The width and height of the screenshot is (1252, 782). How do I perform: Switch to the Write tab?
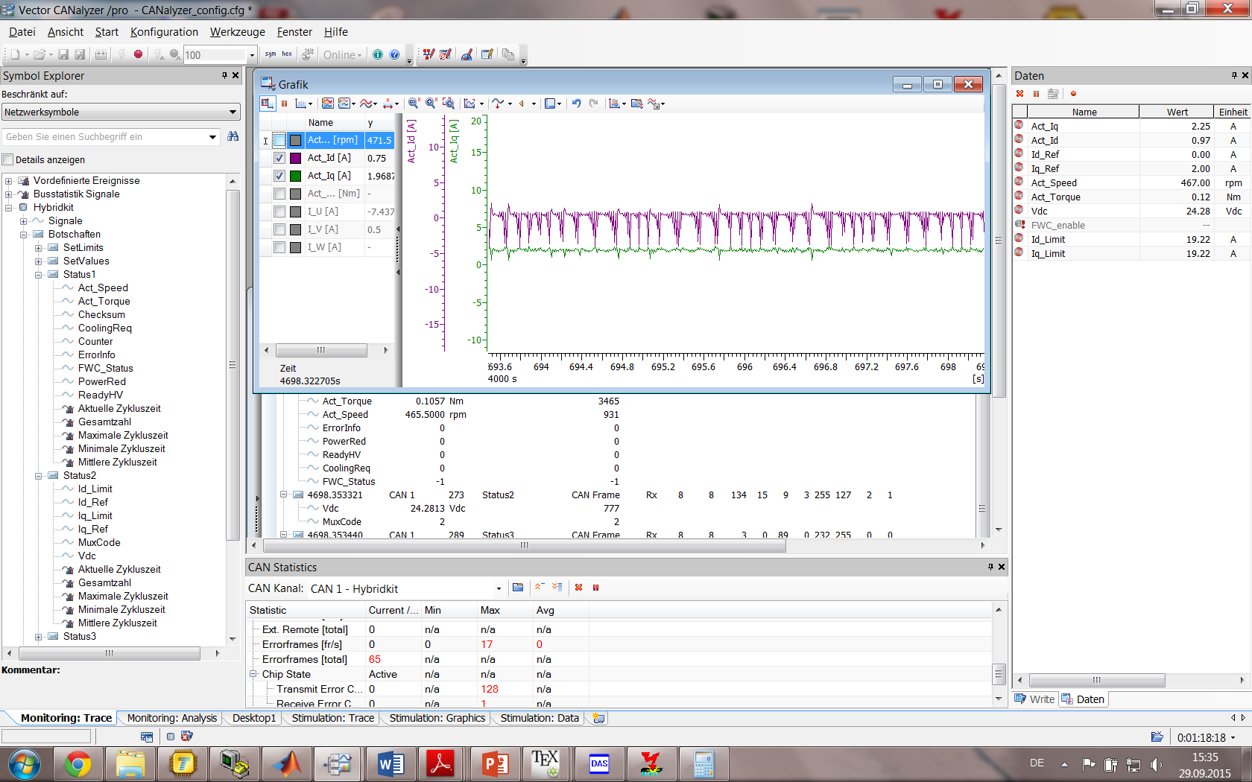1035,699
